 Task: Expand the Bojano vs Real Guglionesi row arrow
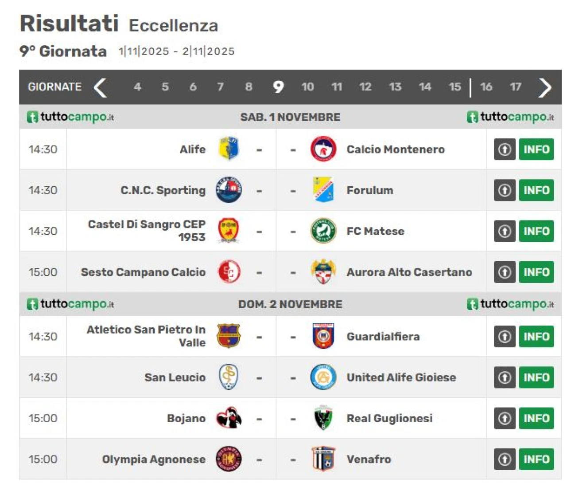505,418
